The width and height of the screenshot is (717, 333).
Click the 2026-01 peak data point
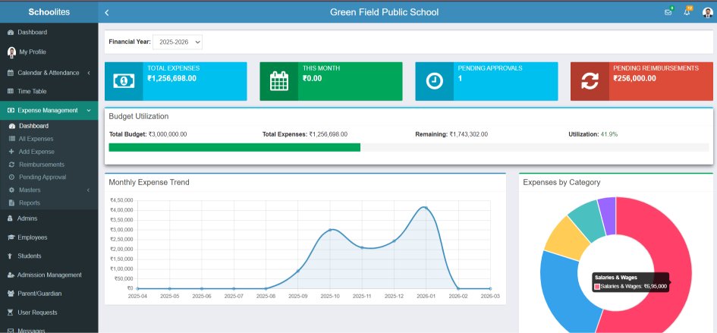pos(426,208)
